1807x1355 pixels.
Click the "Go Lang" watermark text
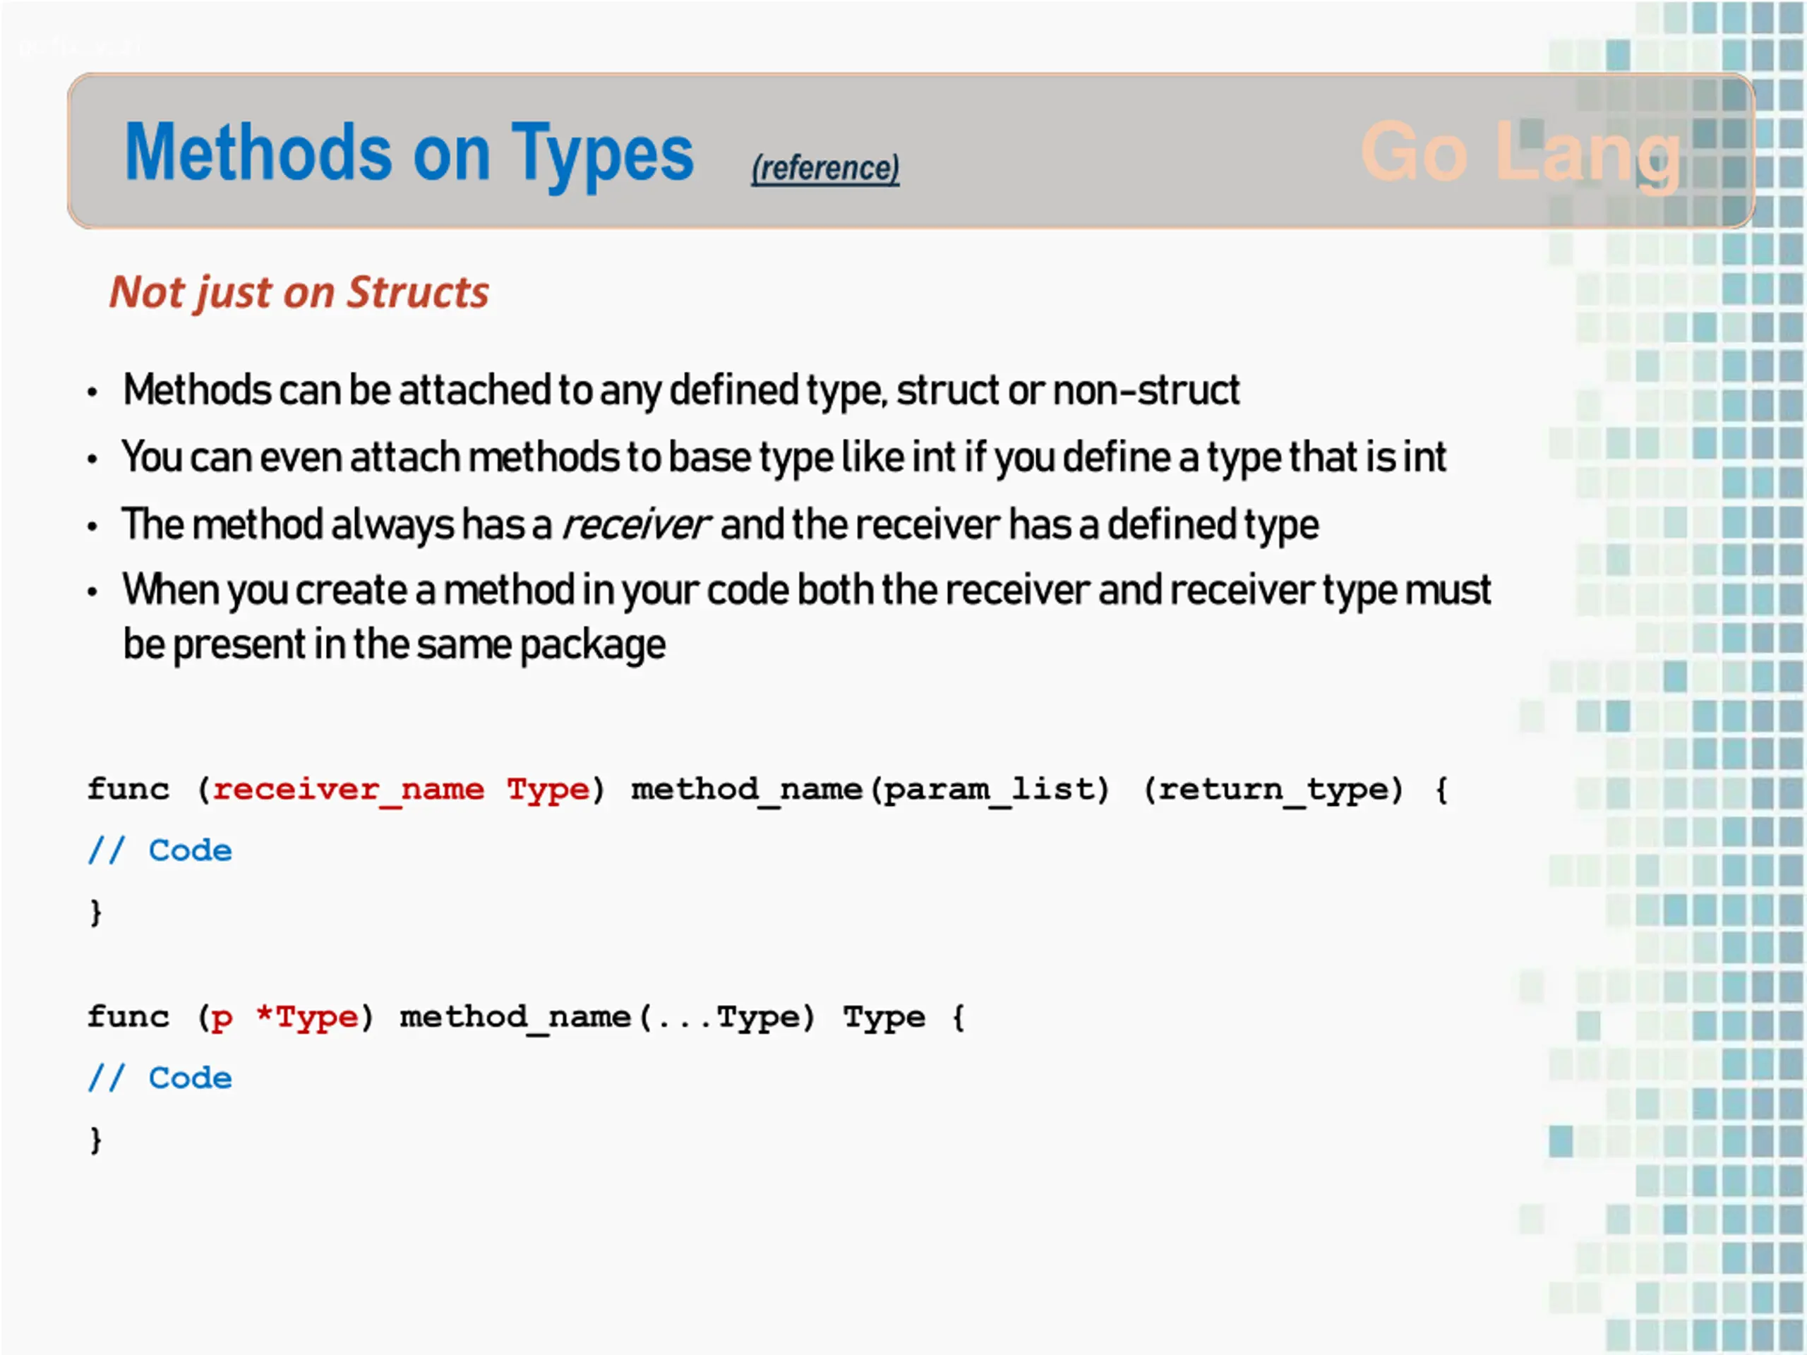click(x=1521, y=154)
